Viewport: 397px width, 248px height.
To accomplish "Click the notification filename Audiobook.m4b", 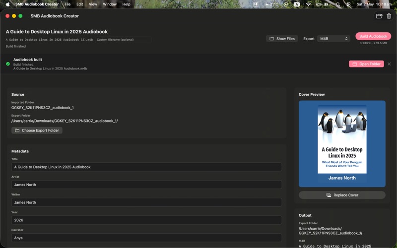I will tap(50, 68).
